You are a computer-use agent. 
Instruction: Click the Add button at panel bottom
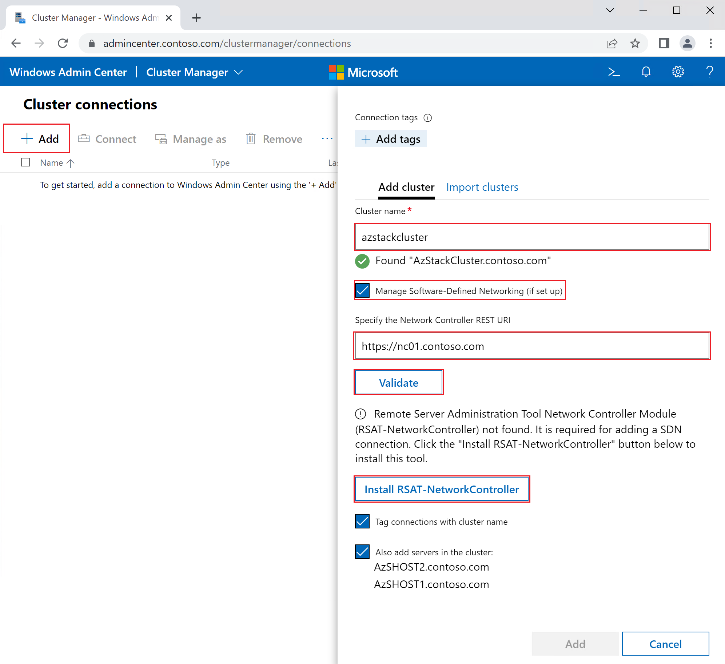coord(575,644)
